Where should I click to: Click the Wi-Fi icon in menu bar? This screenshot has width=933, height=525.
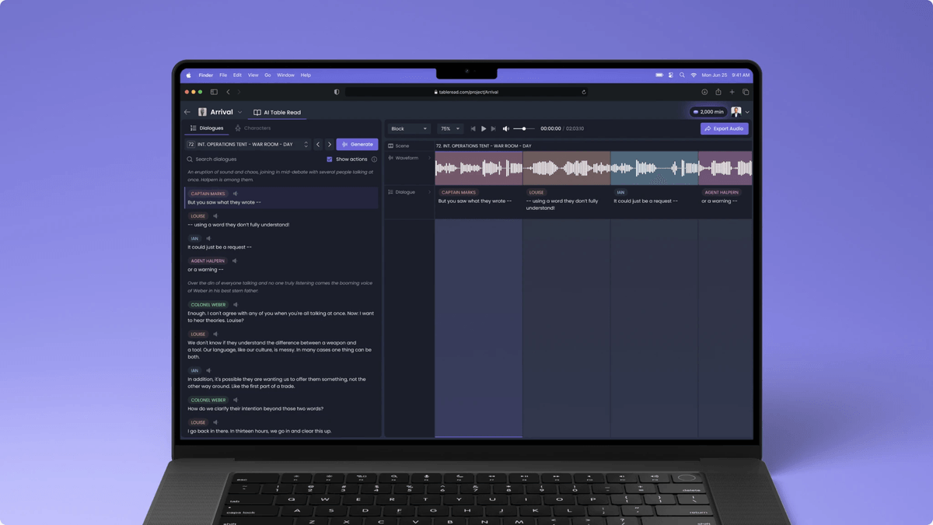click(x=694, y=75)
